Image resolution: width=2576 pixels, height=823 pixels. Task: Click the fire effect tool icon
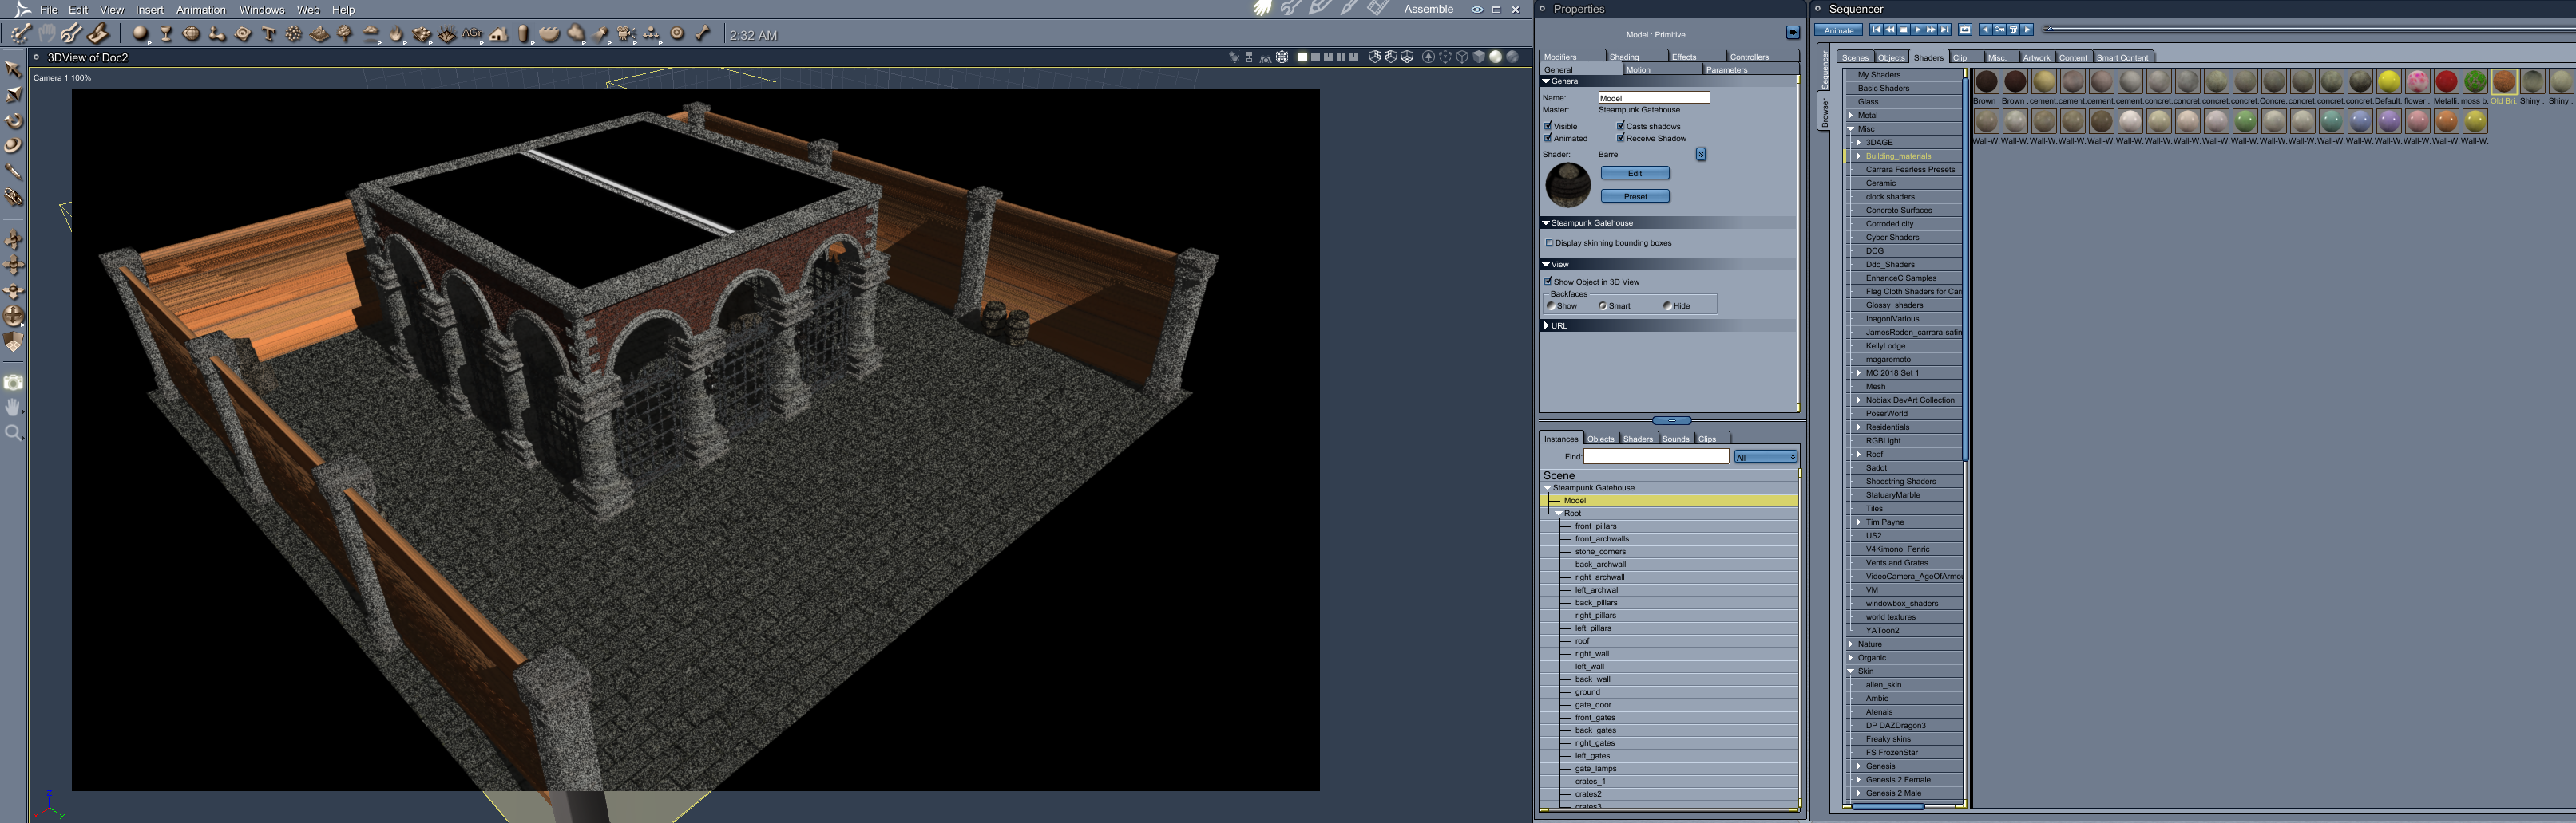click(396, 34)
